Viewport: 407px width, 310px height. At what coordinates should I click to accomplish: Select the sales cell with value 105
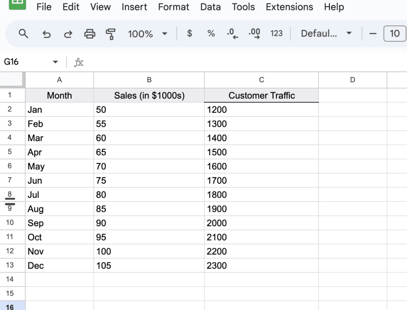click(x=149, y=265)
